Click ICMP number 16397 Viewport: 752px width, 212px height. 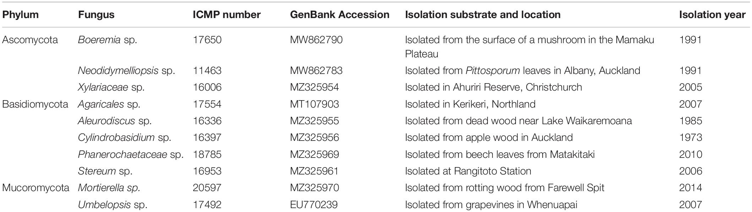207,137
